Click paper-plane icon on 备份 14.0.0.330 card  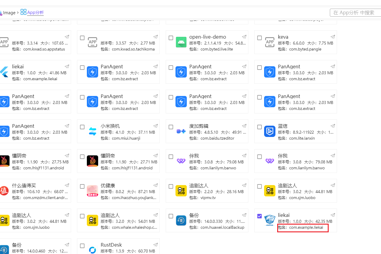[x=244, y=215]
